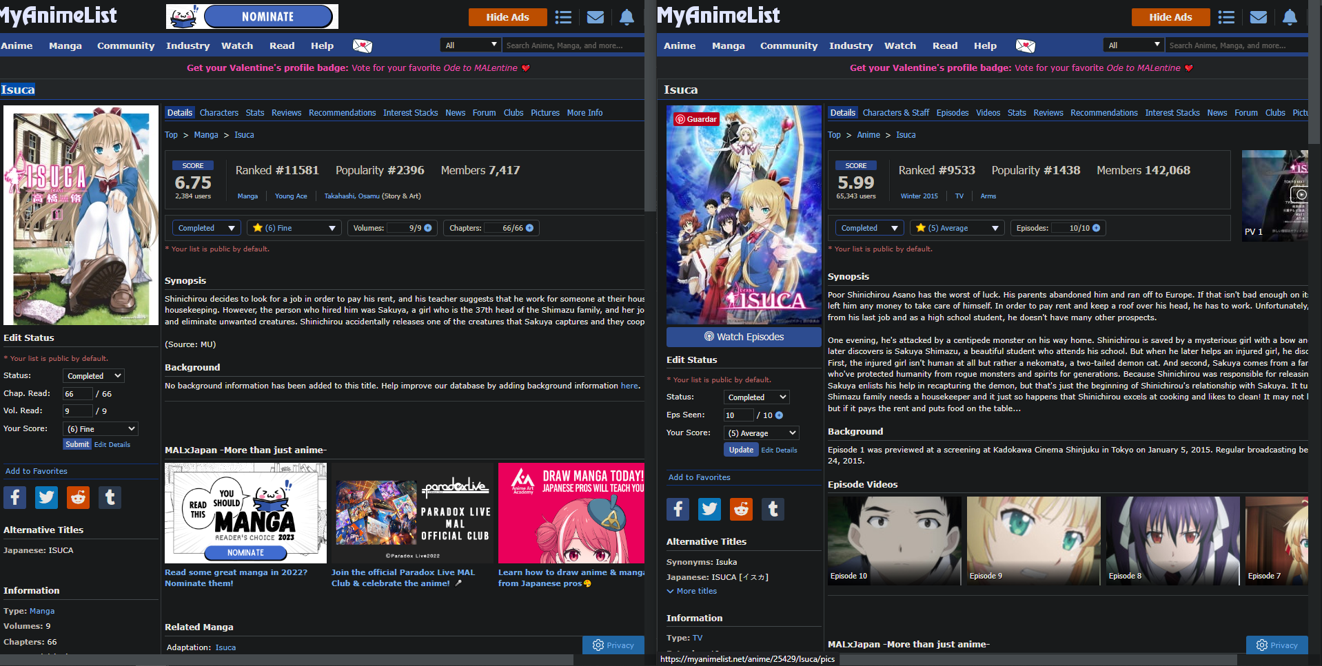The width and height of the screenshot is (1322, 666).
Task: Open Episode 8 video thumbnail
Action: 1173,541
